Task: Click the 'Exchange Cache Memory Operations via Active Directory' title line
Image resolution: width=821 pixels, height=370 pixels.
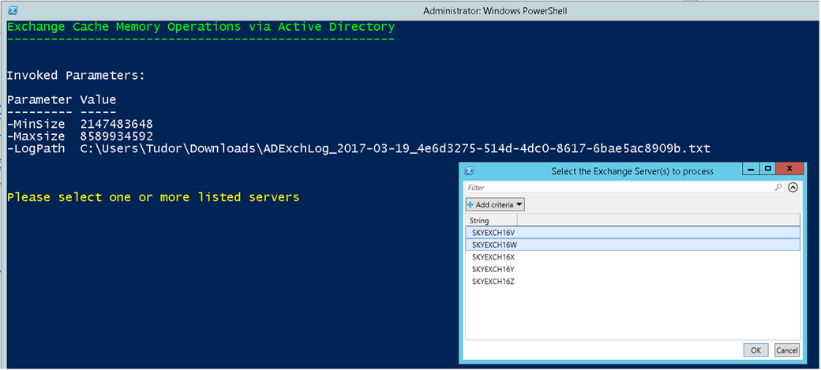Action: click(201, 27)
